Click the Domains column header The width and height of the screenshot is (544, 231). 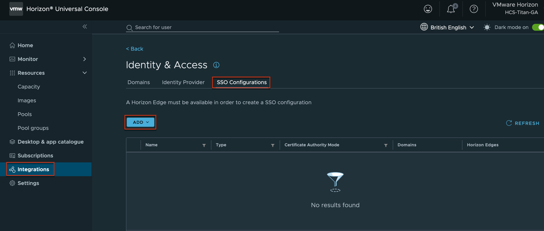[407, 145]
